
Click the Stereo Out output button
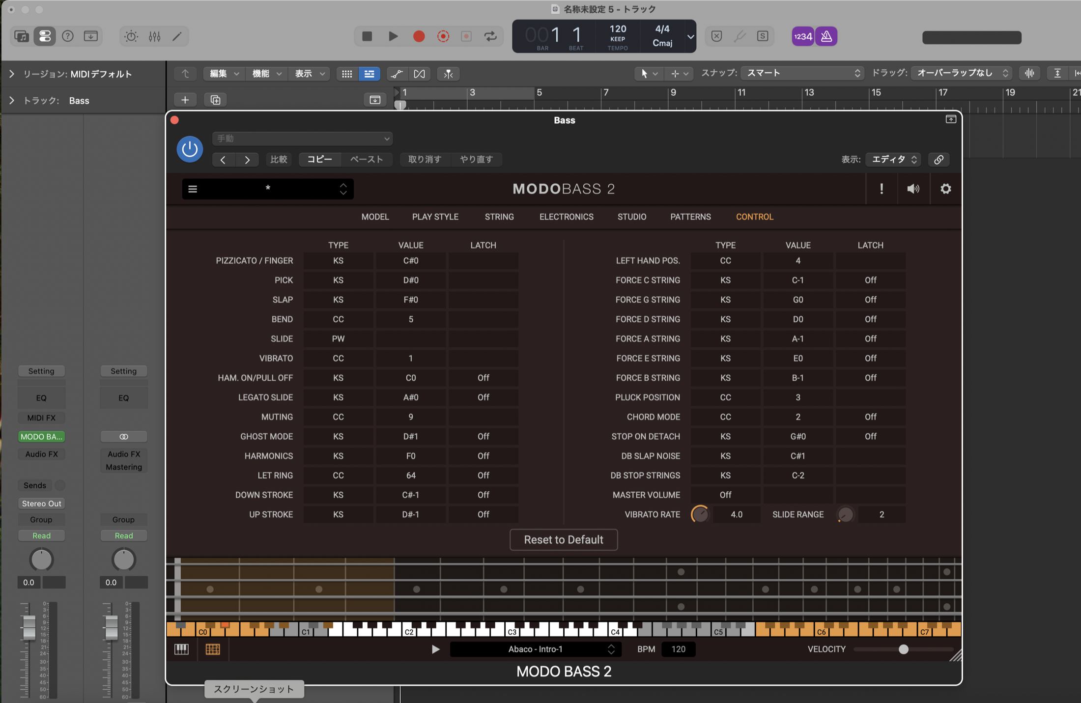[41, 504]
